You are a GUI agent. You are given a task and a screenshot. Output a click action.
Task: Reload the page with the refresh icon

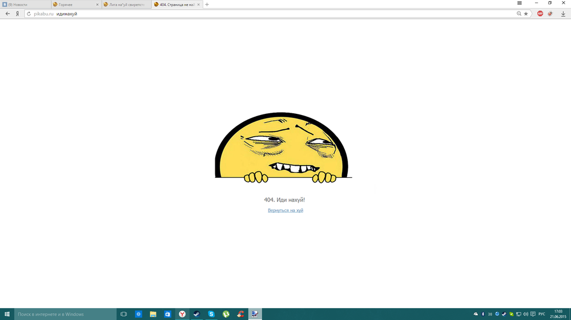(29, 14)
